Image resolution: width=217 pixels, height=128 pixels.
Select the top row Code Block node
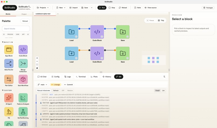click(x=97, y=32)
